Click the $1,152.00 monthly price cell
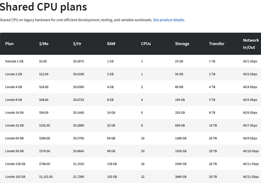Image resolution: width=261 pixels, height=183 pixels. 46,177
